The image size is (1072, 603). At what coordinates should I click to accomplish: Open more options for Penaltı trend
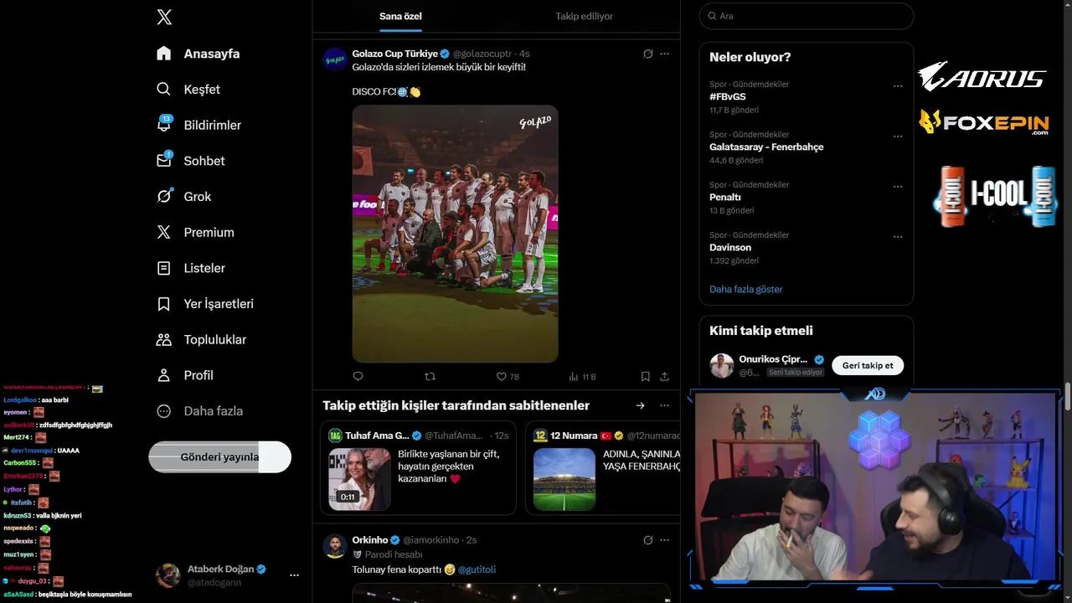pos(898,187)
